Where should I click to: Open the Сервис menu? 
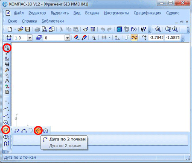click(x=173, y=13)
